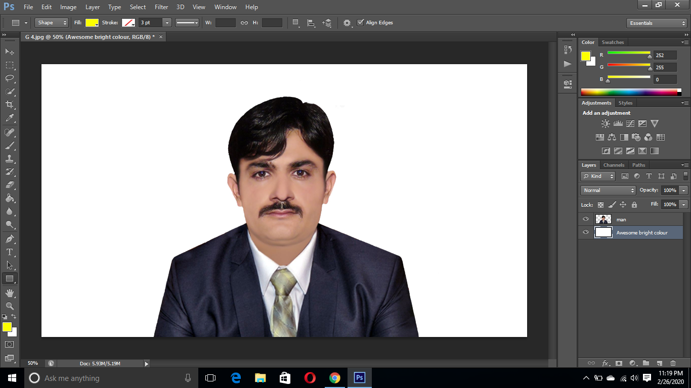Select the Move tool

9,52
